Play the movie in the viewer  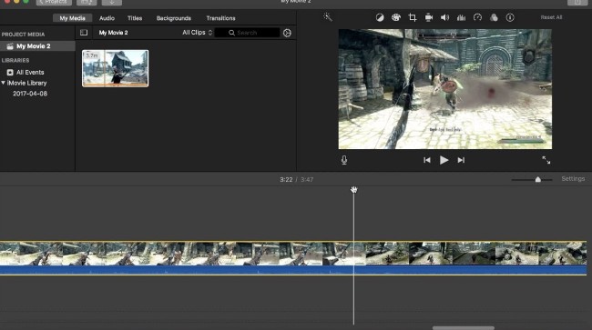444,160
